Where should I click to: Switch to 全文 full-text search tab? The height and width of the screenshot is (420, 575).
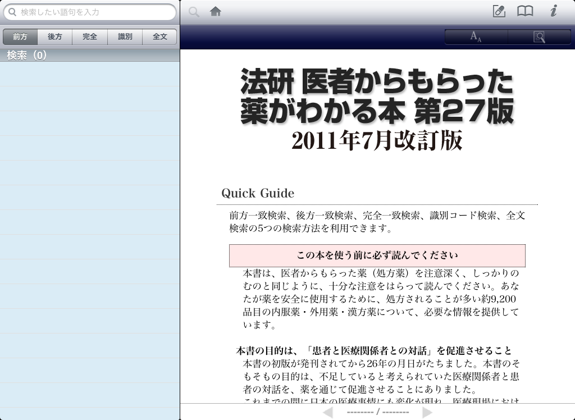160,37
